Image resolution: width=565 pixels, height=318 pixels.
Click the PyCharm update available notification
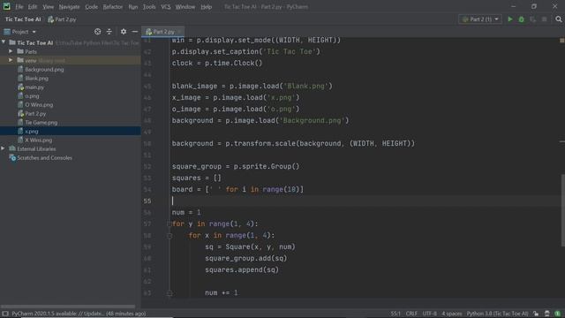click(79, 314)
